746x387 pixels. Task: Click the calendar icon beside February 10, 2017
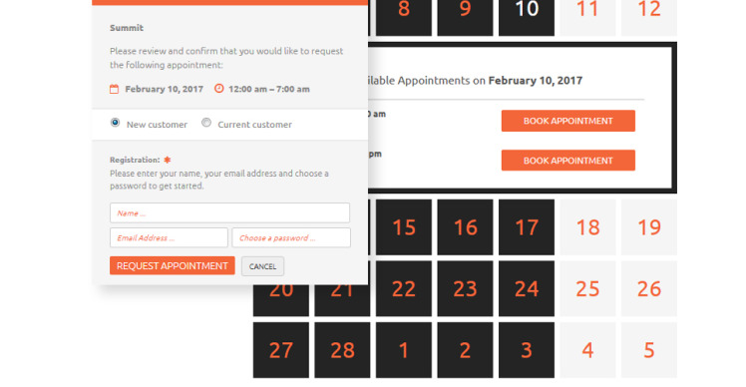click(114, 89)
